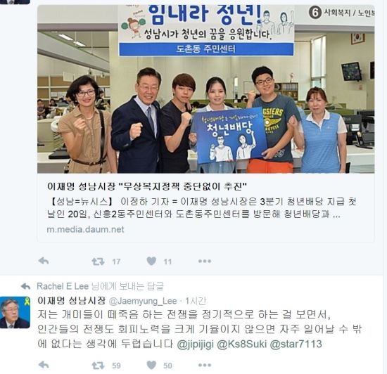Click the @jipijigi mention
The height and width of the screenshot is (374, 387).
[x=195, y=344]
